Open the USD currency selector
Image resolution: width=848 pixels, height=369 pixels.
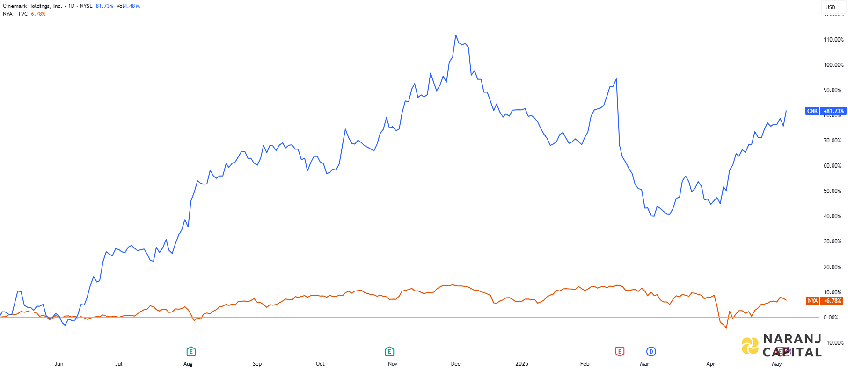[831, 7]
